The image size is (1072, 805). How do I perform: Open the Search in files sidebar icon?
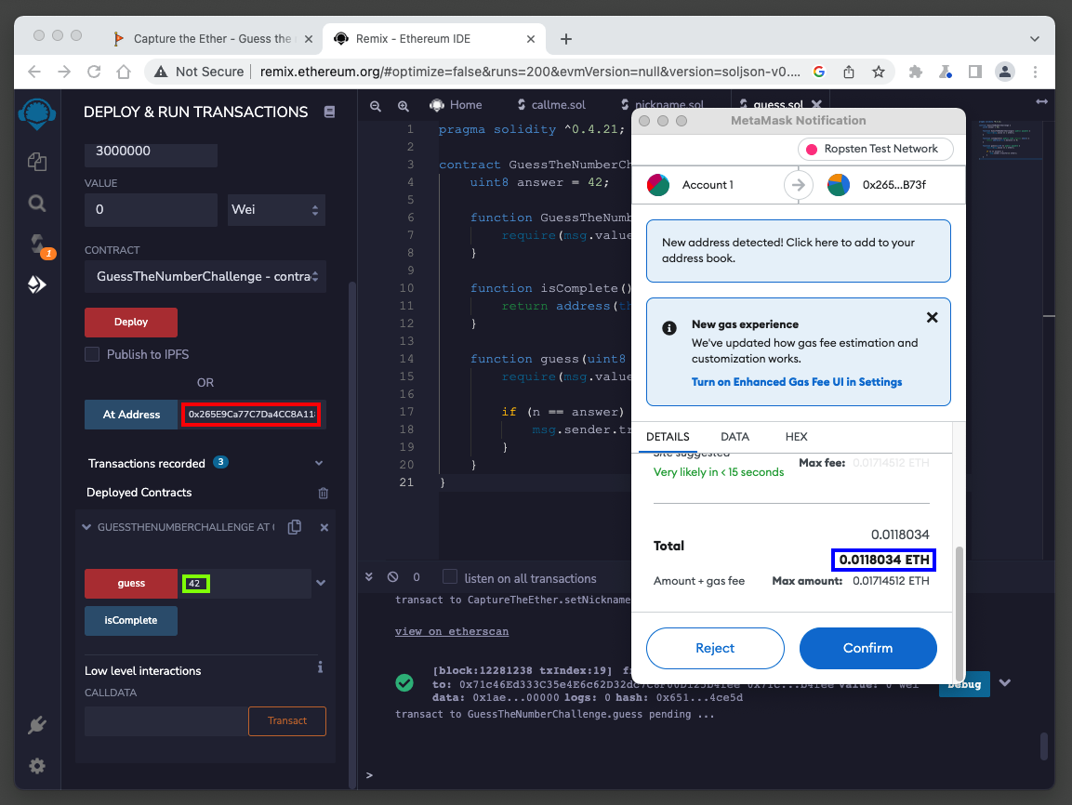click(37, 203)
